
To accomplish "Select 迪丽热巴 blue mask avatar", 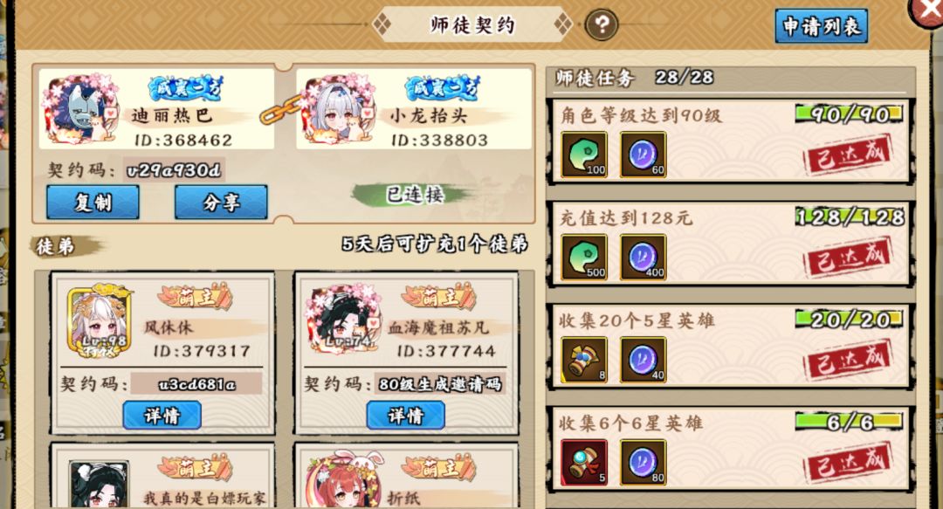I will point(79,109).
